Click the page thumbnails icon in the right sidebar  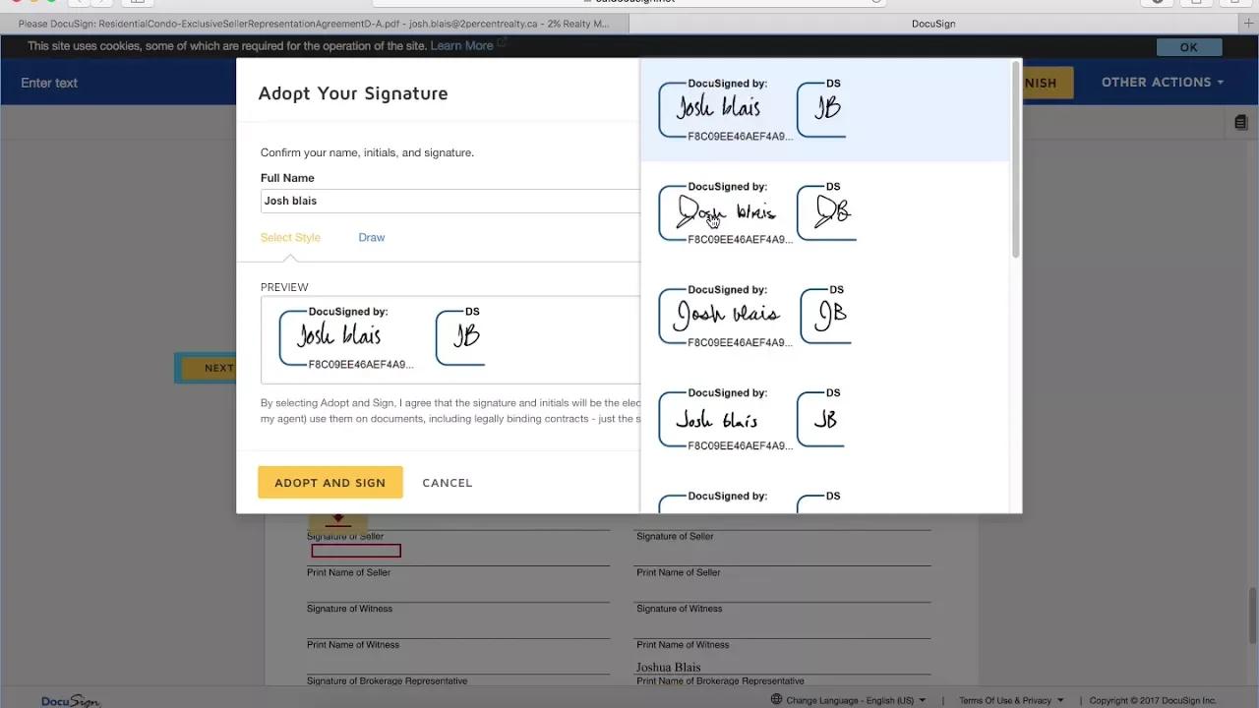1240,121
